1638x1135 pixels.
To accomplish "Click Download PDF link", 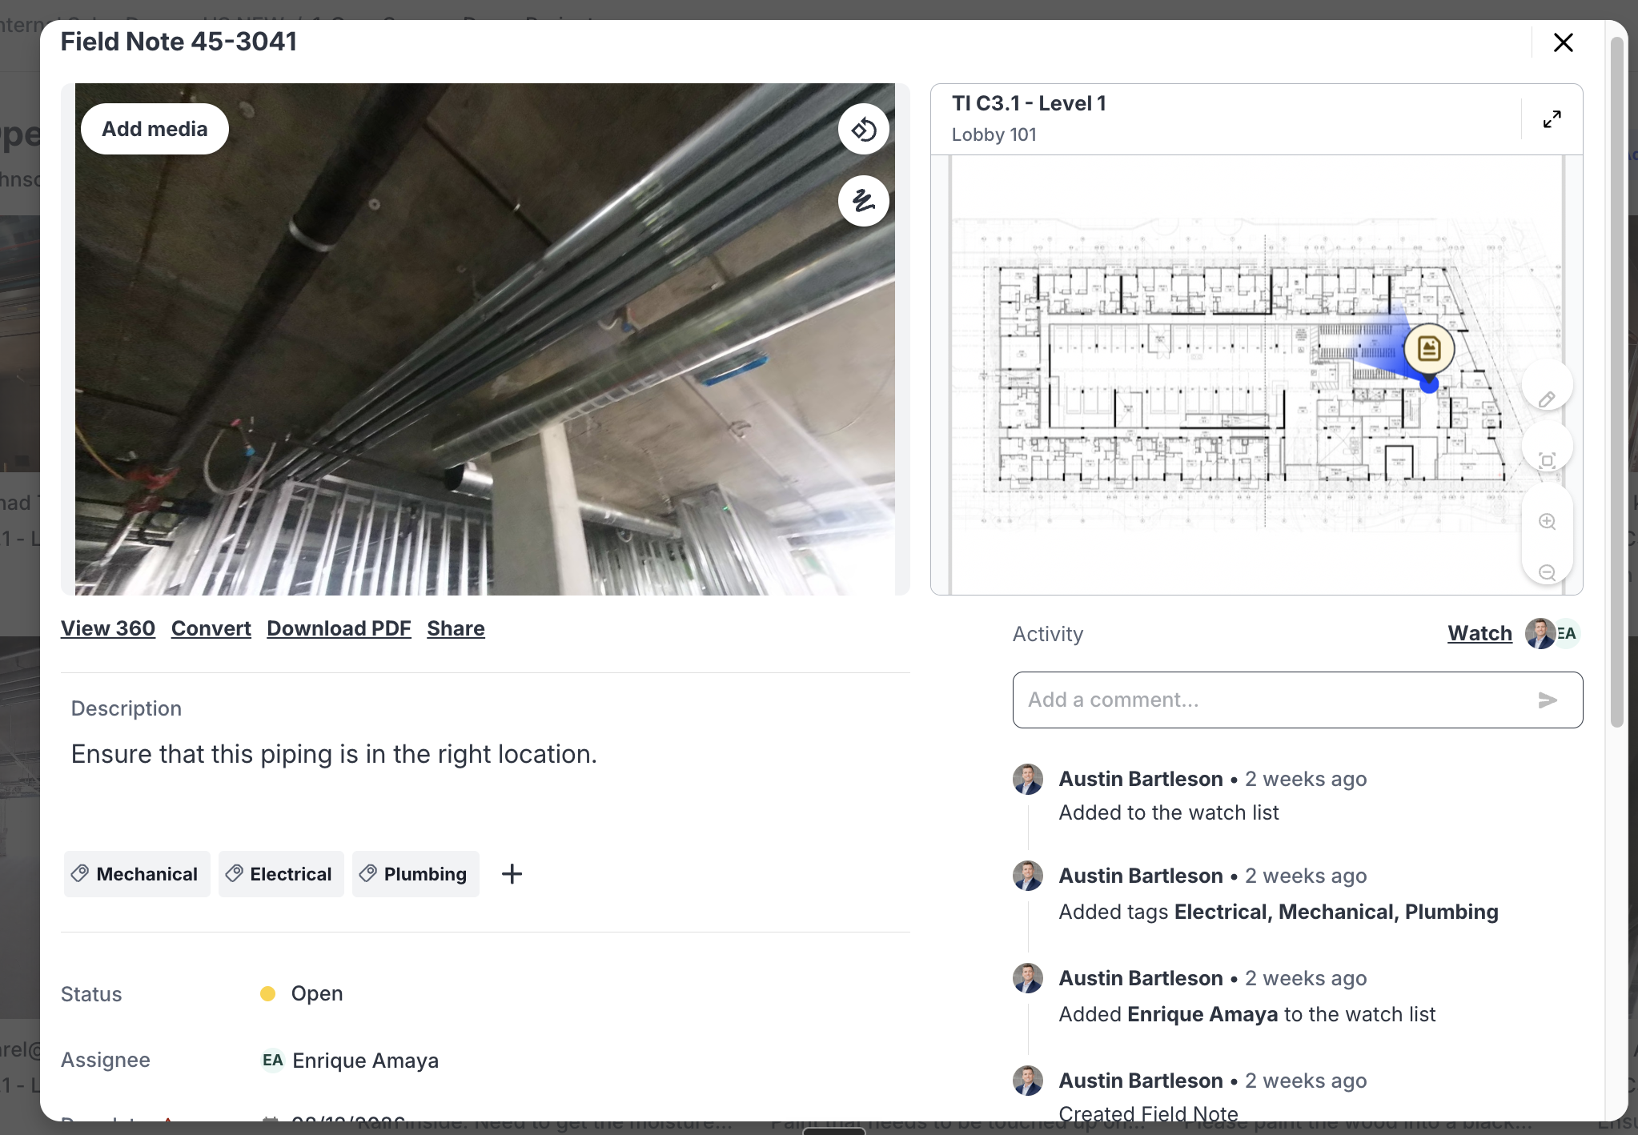I will click(x=339, y=628).
